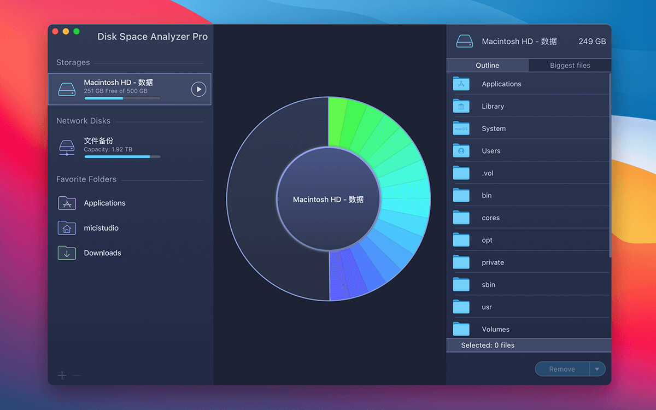656x410 pixels.
Task: Click the Library folder icon in Outline
Action: click(461, 106)
